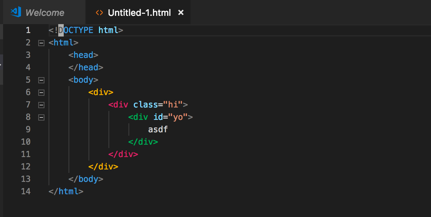Image resolution: width=431 pixels, height=217 pixels.
Task: Click the closing </body> tag on line 13
Action: pyautogui.click(x=86, y=179)
